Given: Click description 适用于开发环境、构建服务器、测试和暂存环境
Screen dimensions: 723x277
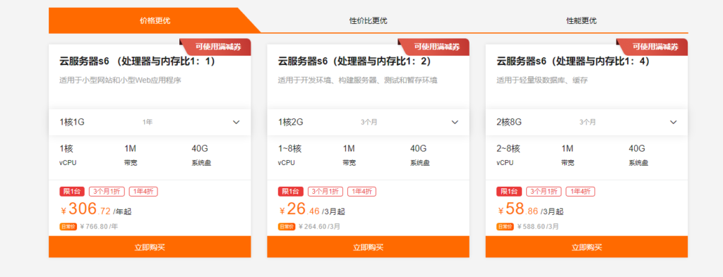Looking at the screenshot, I should tap(357, 80).
